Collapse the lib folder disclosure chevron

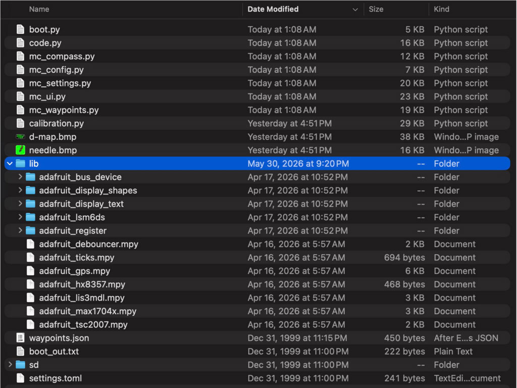(x=10, y=164)
